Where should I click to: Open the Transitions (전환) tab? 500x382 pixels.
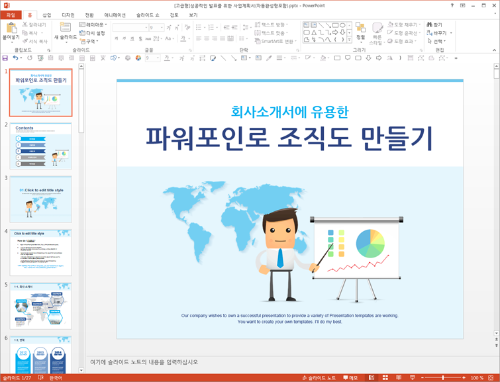89,15
